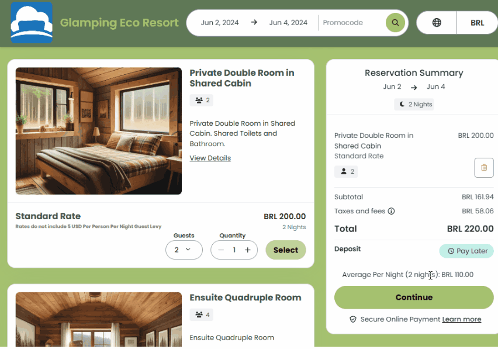Click the arrow between the search dates
Viewport: 498px width, 349px height.
point(254,23)
